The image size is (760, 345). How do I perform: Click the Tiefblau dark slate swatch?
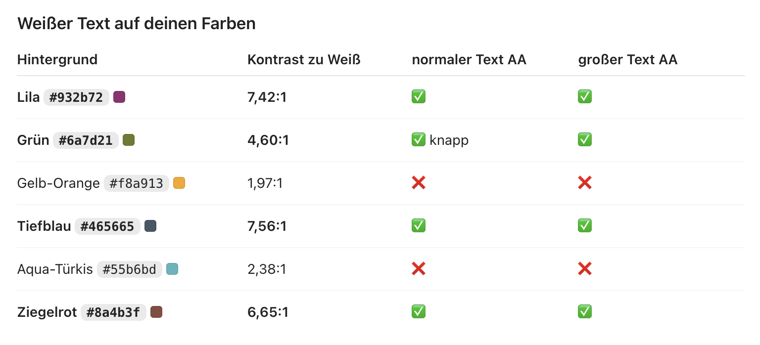150,226
